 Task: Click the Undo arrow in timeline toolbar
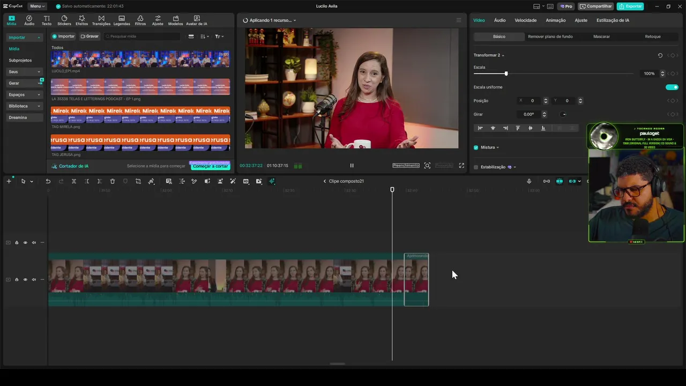point(48,181)
